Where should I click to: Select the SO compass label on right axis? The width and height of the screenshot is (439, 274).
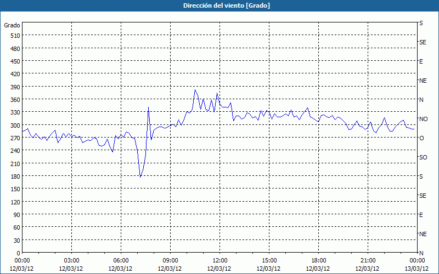click(423, 157)
